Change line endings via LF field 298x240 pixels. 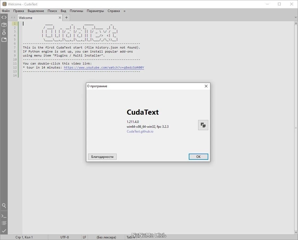[84, 237]
